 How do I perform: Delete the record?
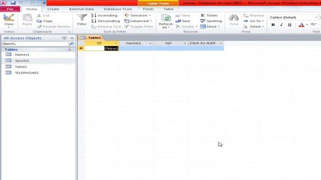(x=186, y=26)
